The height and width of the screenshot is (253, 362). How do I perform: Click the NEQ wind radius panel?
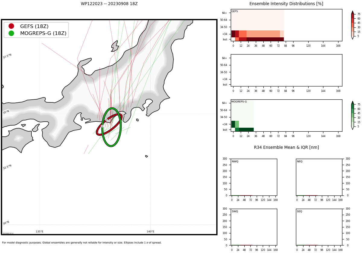(x=319, y=177)
